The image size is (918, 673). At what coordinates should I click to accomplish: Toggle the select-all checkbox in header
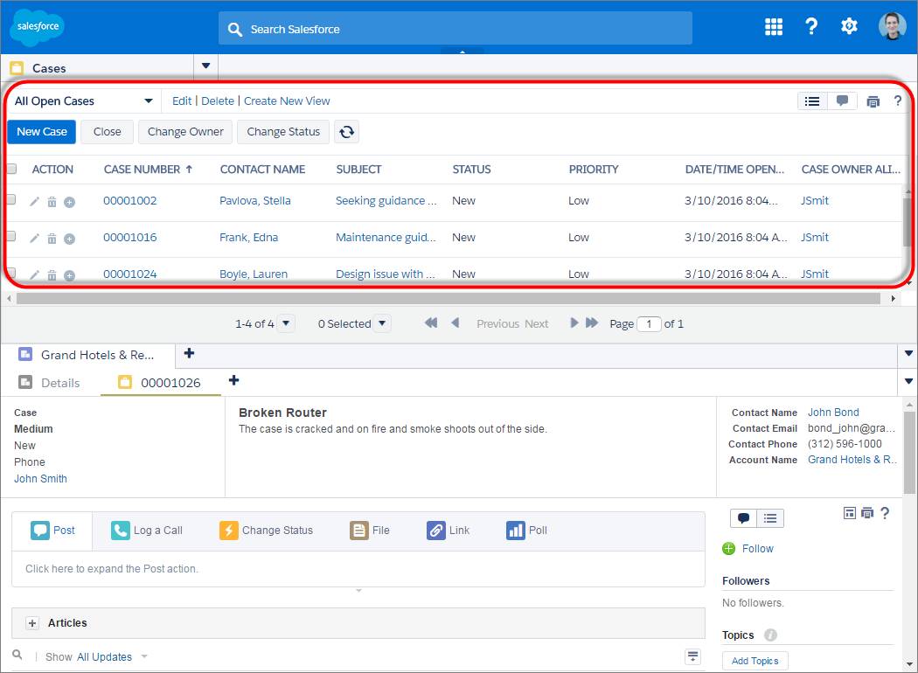[11, 170]
